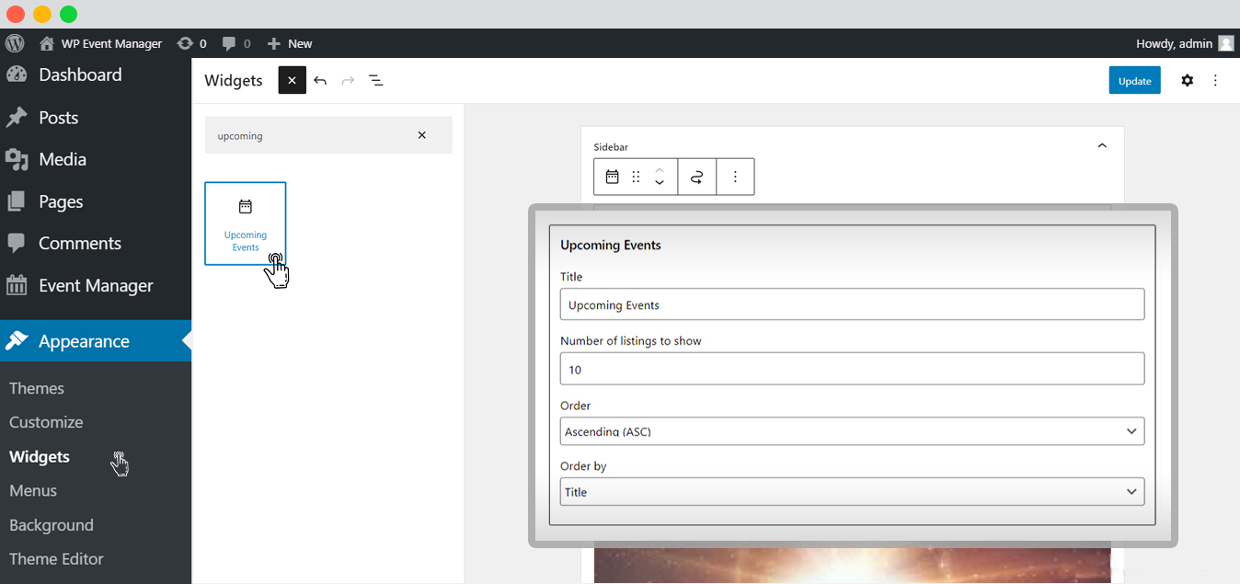Open the list view of blocks

pos(376,81)
